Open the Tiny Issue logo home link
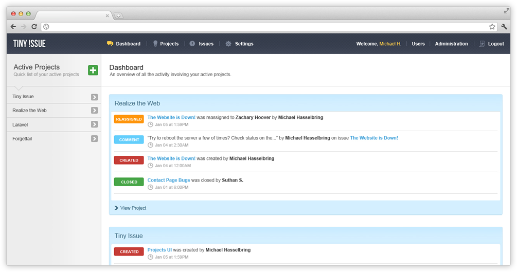Viewport: 517px width, 272px height. [29, 44]
